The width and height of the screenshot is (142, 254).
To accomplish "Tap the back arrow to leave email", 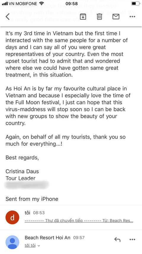I will click(x=8, y=17).
